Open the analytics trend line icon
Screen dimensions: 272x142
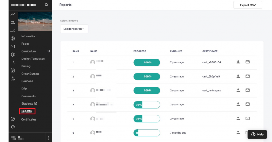click(x=13, y=14)
